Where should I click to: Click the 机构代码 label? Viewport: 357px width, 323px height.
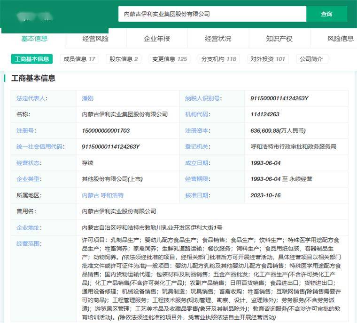[x=198, y=114]
